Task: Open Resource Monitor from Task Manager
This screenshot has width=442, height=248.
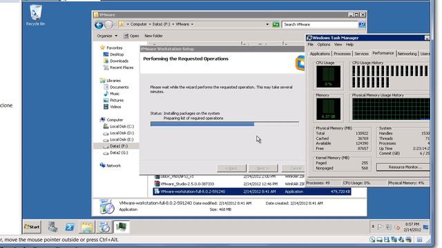Action: coord(403,167)
